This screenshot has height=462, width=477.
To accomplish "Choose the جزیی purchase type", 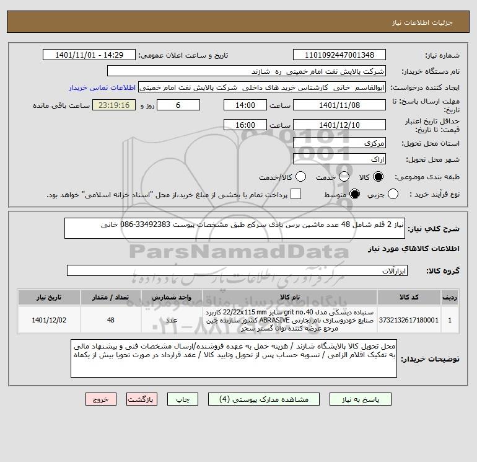I will [x=393, y=194].
